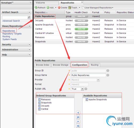Open the System Feeds link
This screenshot has width=134, height=128.
pyautogui.click(x=10, y=39)
